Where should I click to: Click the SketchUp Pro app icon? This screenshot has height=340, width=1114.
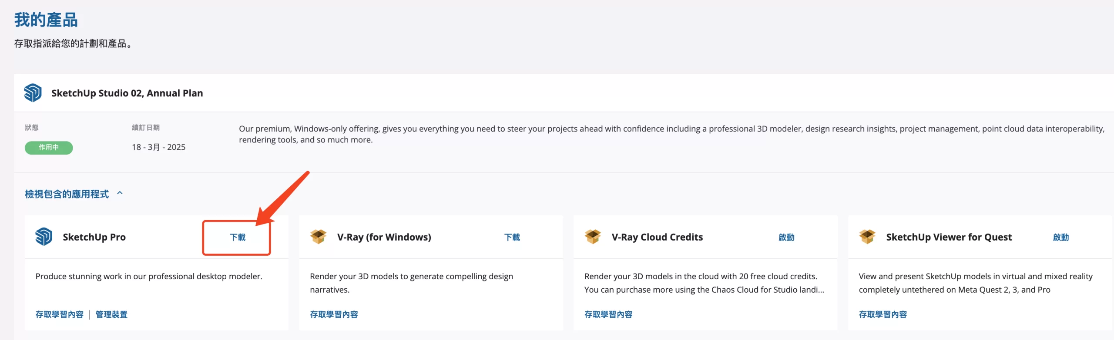(x=44, y=237)
